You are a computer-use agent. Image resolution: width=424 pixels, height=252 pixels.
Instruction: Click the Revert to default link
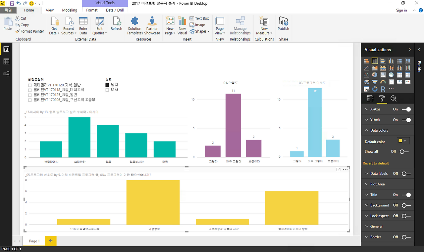[376, 163]
